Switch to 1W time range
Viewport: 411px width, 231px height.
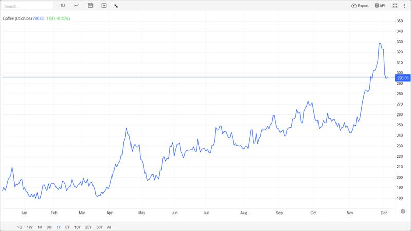[x=29, y=227]
